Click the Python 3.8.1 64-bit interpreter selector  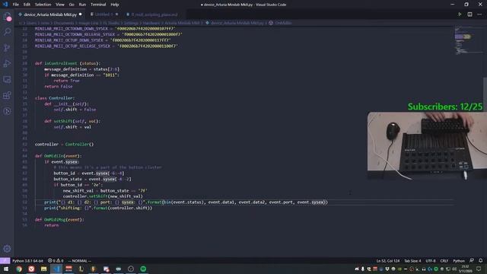tap(27, 260)
